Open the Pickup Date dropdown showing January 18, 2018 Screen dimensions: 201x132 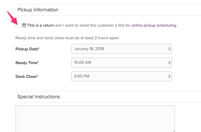pyautogui.click(x=122, y=49)
